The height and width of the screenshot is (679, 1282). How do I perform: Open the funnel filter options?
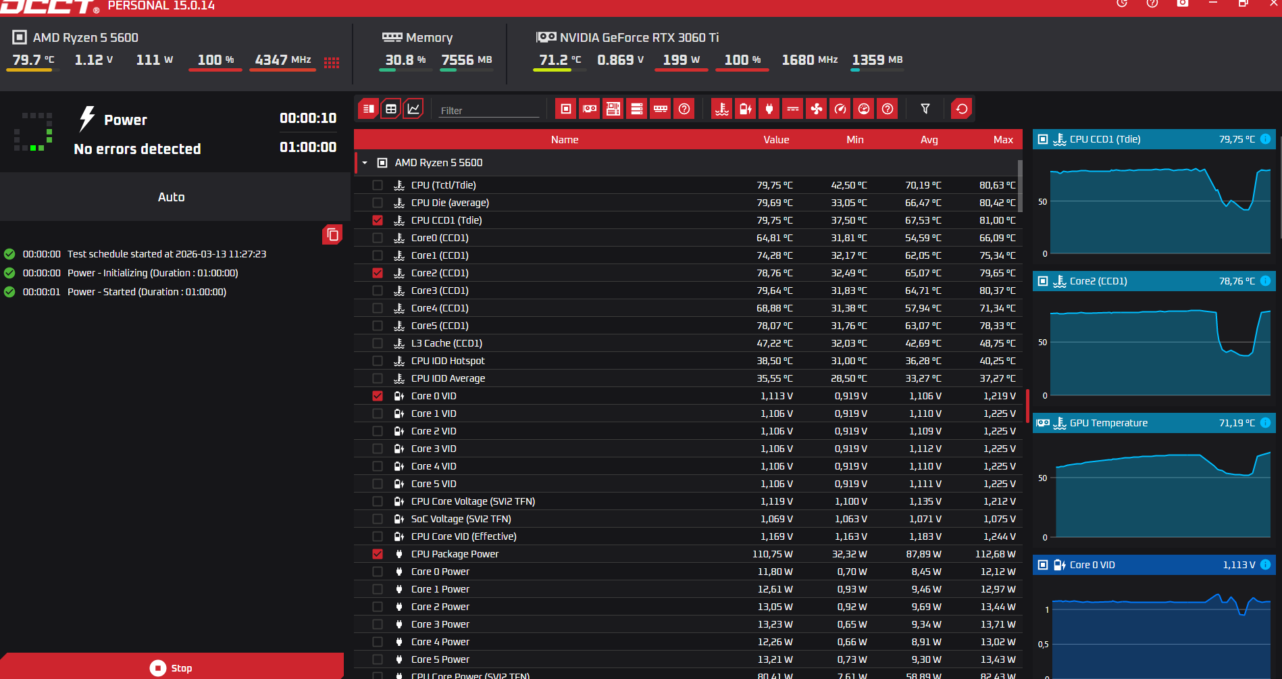[925, 109]
